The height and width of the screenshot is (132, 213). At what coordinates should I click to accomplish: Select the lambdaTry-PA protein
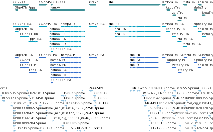[163, 57]
